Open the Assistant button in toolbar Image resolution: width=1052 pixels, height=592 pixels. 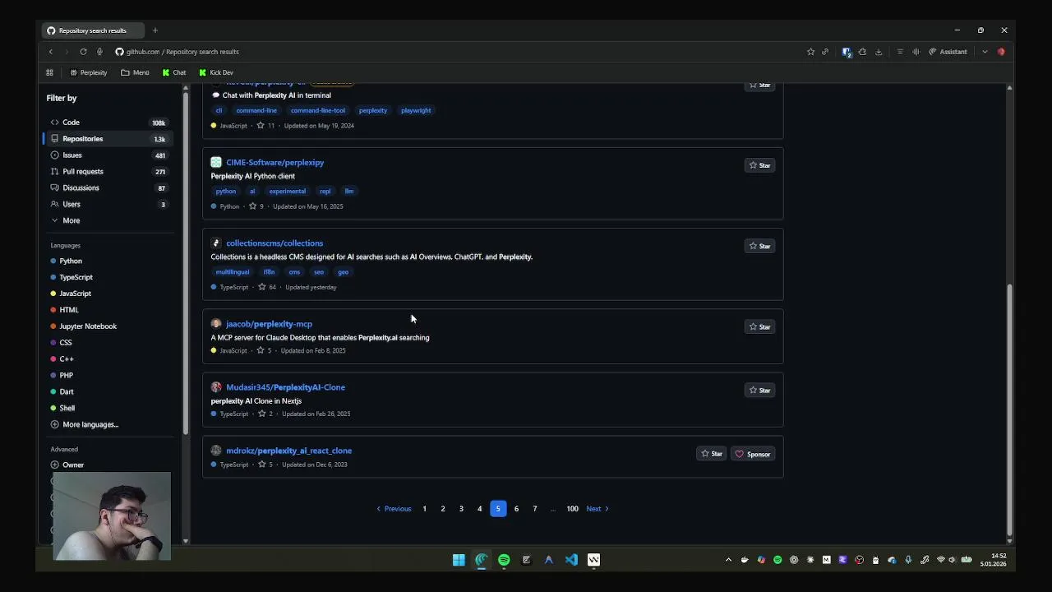pyautogui.click(x=948, y=52)
